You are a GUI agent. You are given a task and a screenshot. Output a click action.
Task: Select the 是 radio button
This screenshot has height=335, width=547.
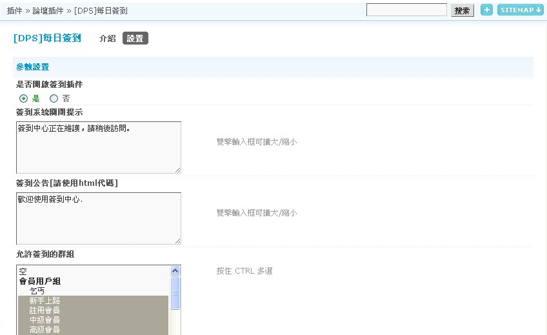(23, 99)
